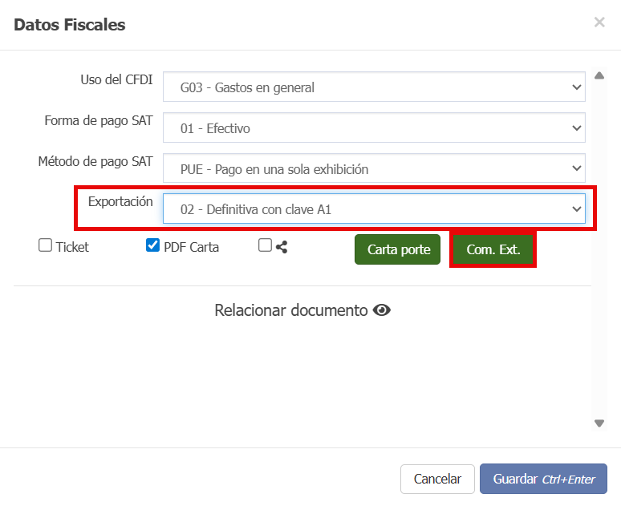Open the Uso del CFDI dropdown
621x510 pixels.
374,87
